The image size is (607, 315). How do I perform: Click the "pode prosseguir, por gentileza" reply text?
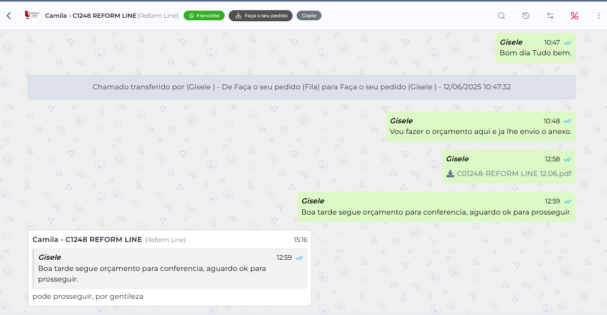point(88,296)
